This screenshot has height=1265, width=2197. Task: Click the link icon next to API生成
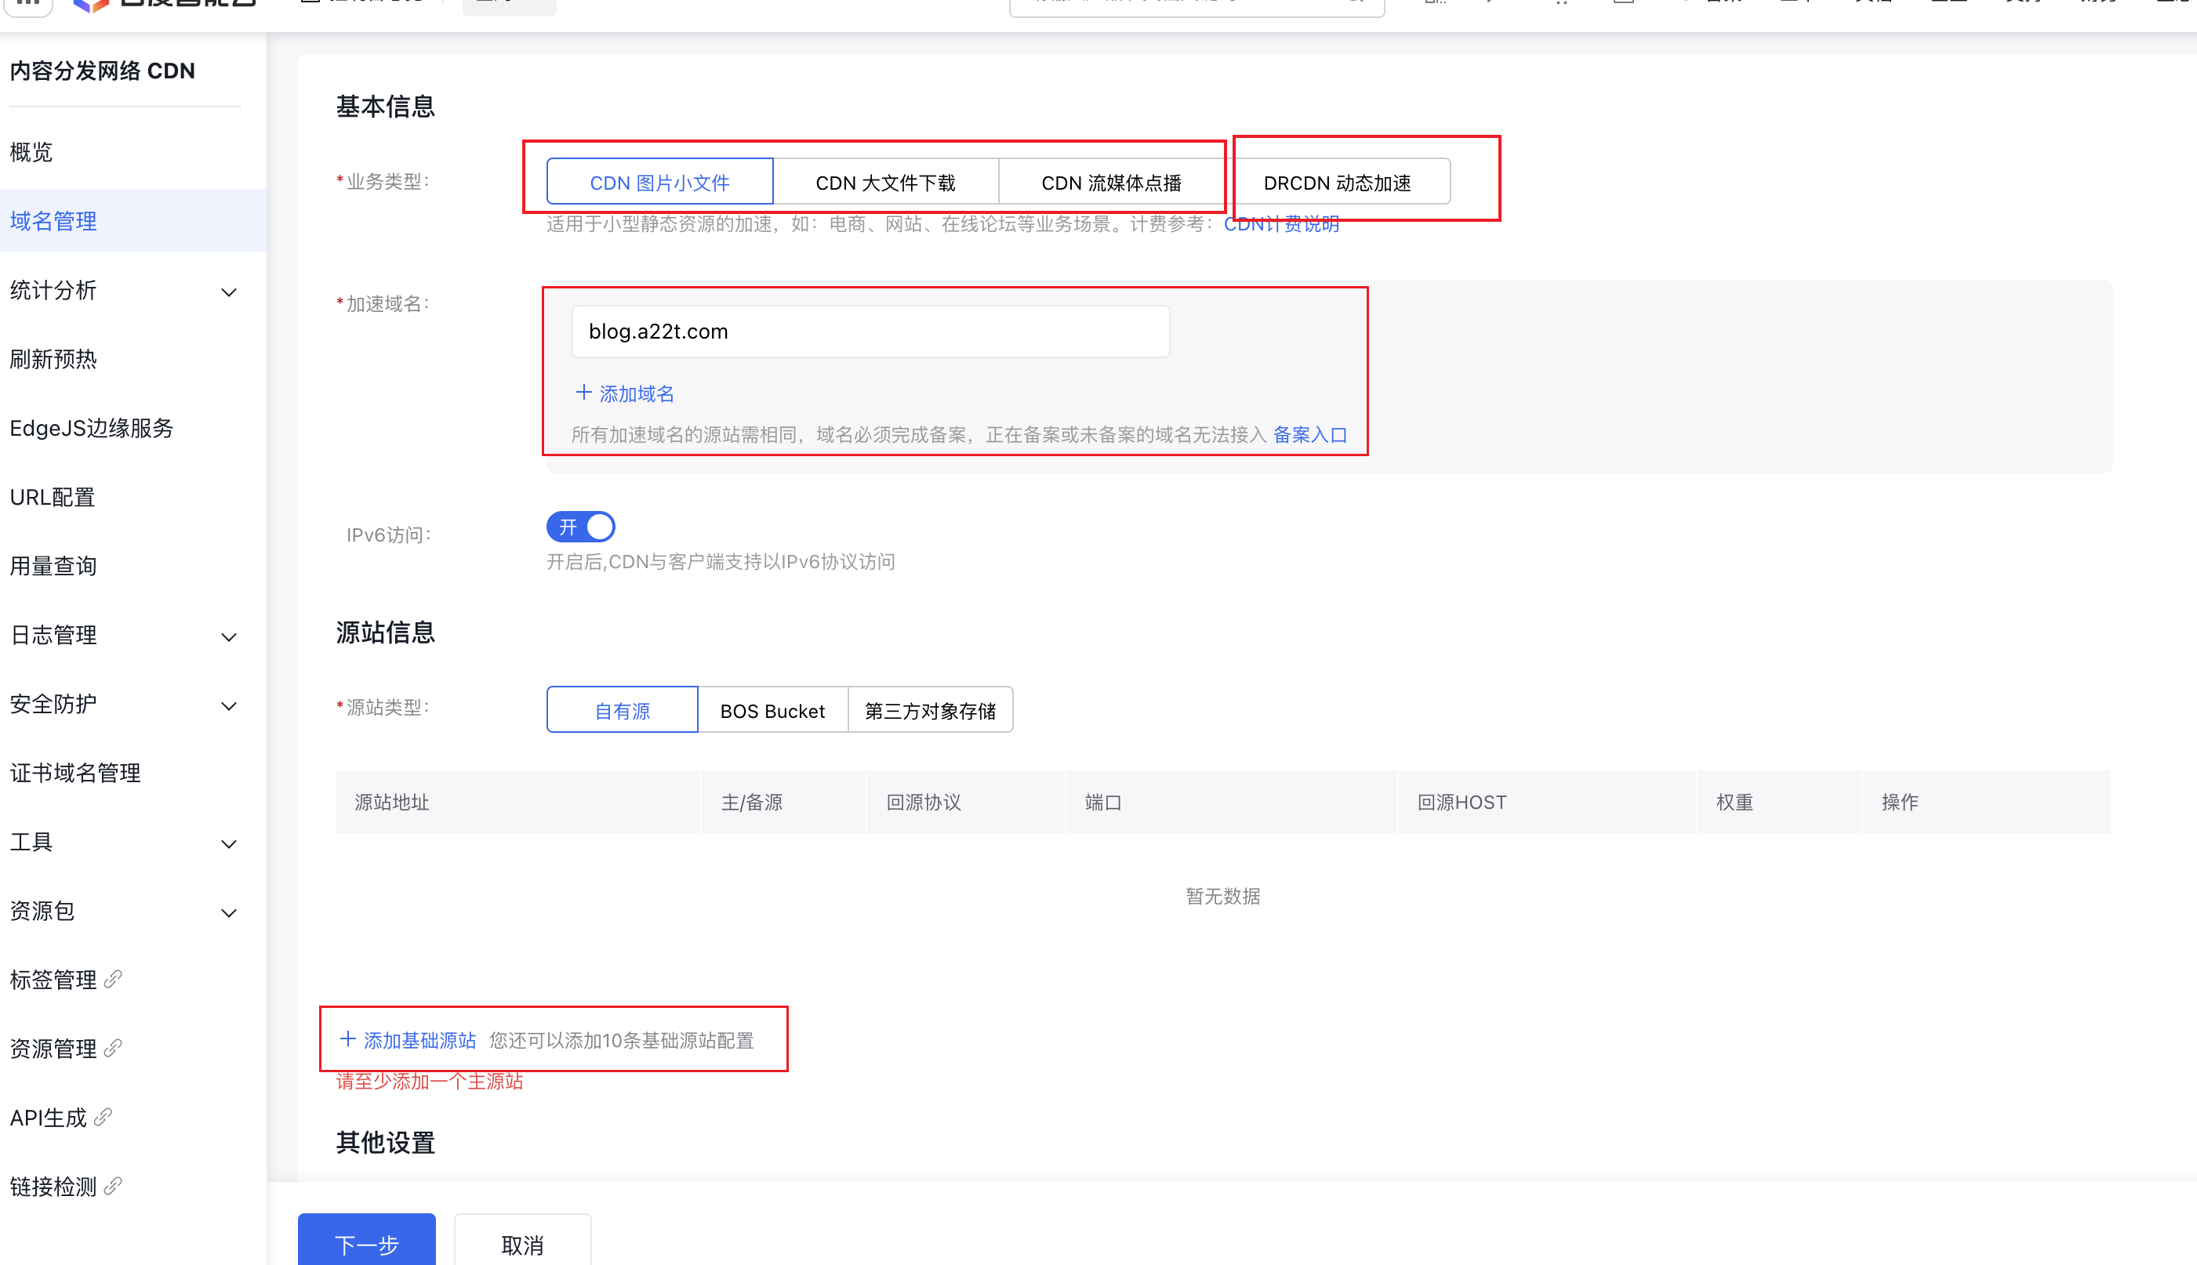pyautogui.click(x=103, y=1116)
